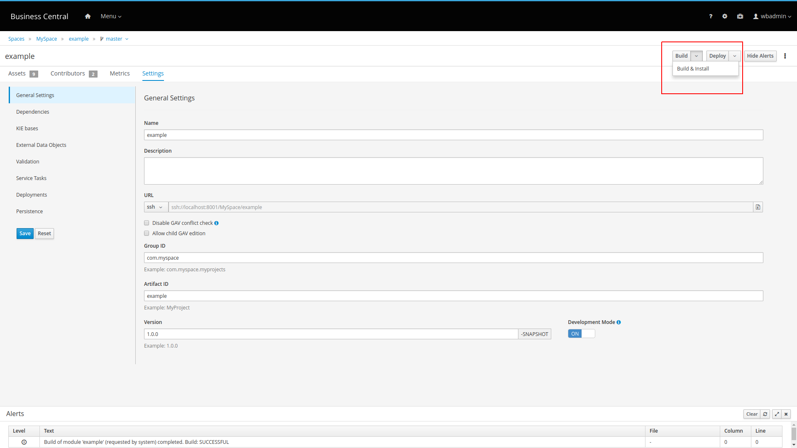
Task: Click the refresh icon in Alerts panel
Action: tap(765, 414)
